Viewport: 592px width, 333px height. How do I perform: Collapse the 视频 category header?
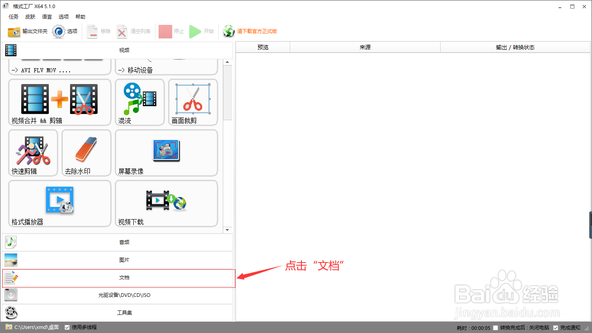(117, 50)
